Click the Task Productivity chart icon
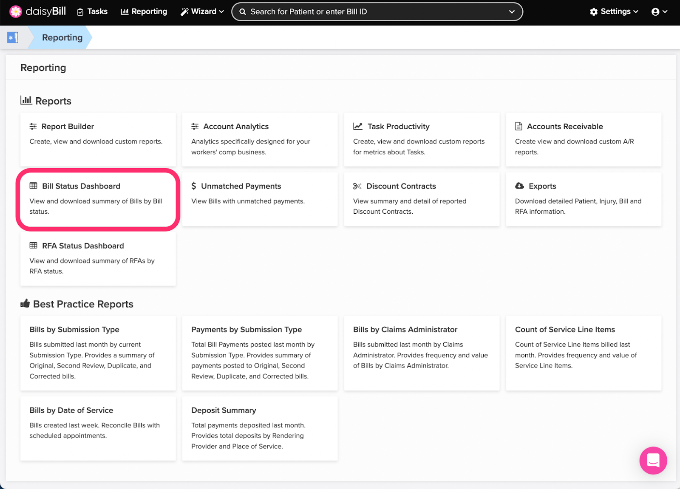Image resolution: width=680 pixels, height=489 pixels. tap(358, 127)
